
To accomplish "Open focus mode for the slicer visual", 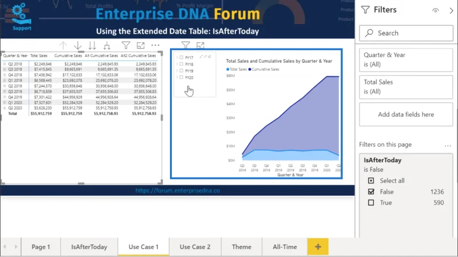I will click(200, 45).
